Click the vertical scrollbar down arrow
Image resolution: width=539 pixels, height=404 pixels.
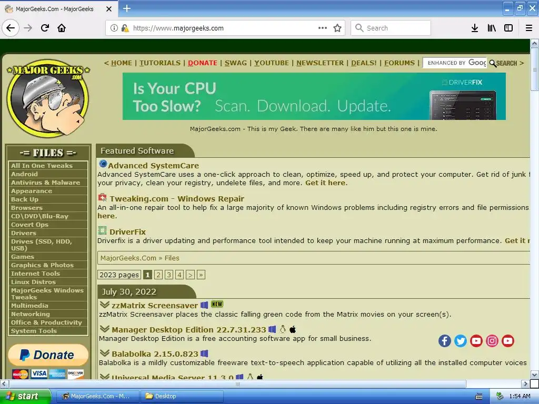(534, 375)
